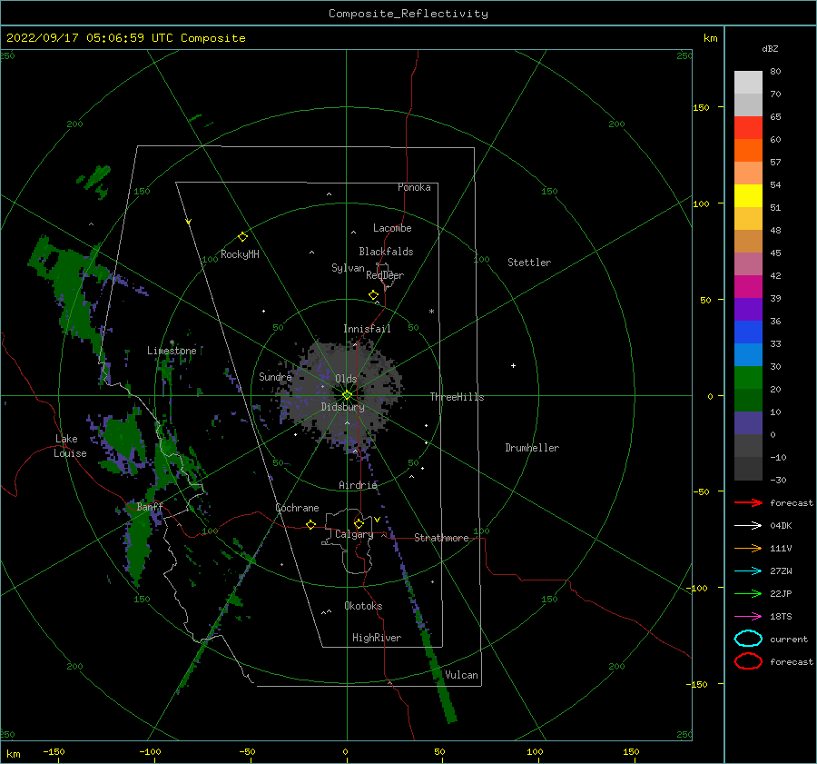Click the gray clutter echo around Olds
Screen dimensions: 817x764
coord(341,393)
